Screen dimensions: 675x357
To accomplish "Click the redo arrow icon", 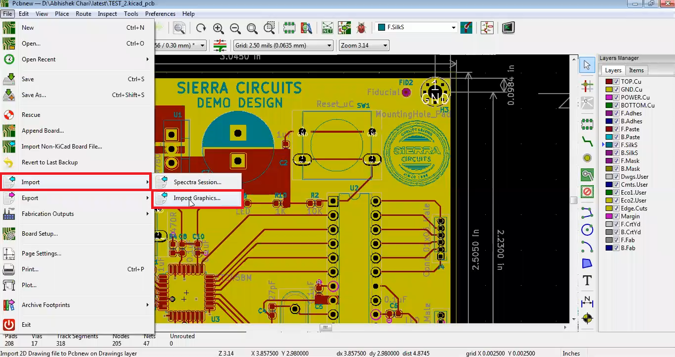I will [201, 28].
